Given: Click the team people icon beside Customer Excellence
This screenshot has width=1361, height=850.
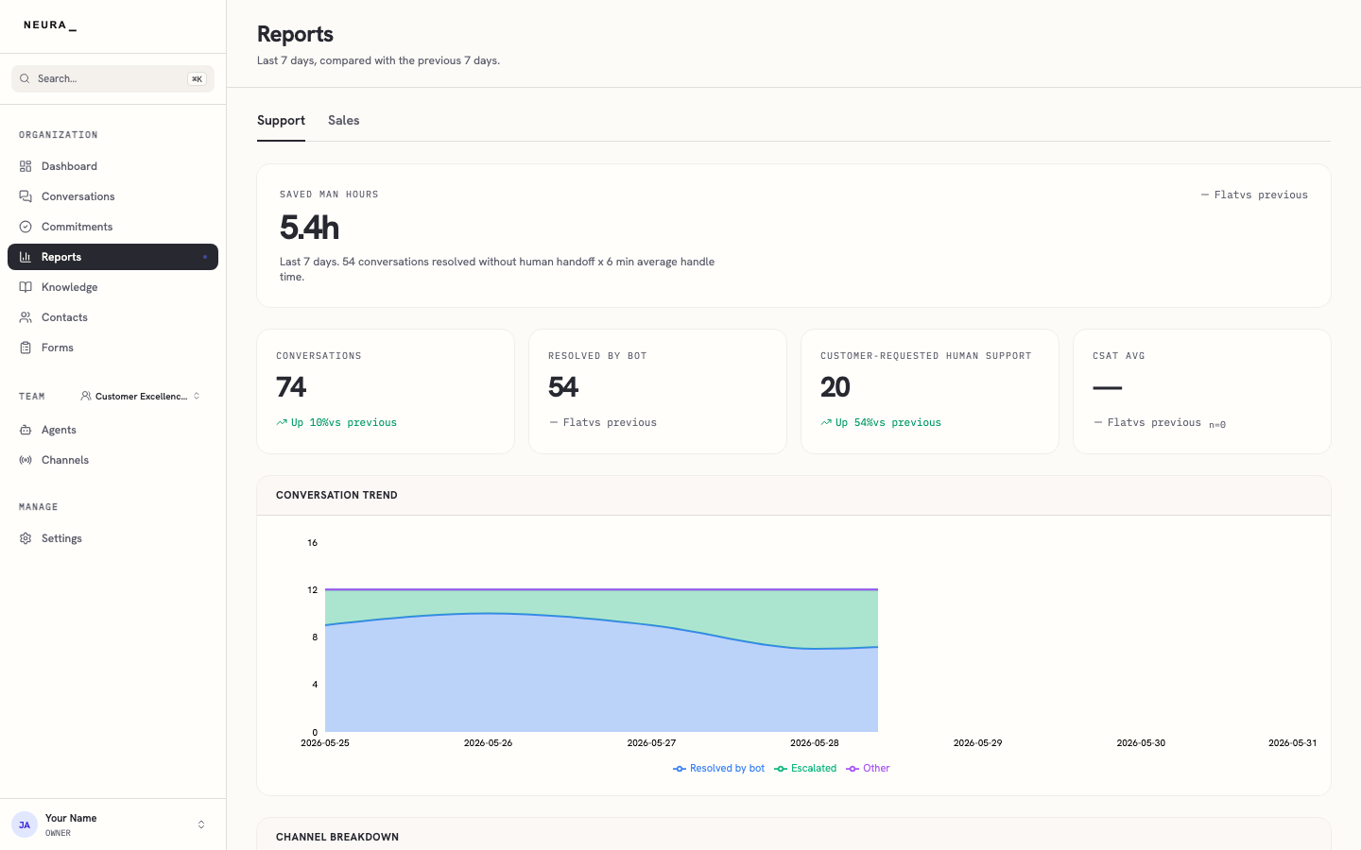Looking at the screenshot, I should [86, 396].
